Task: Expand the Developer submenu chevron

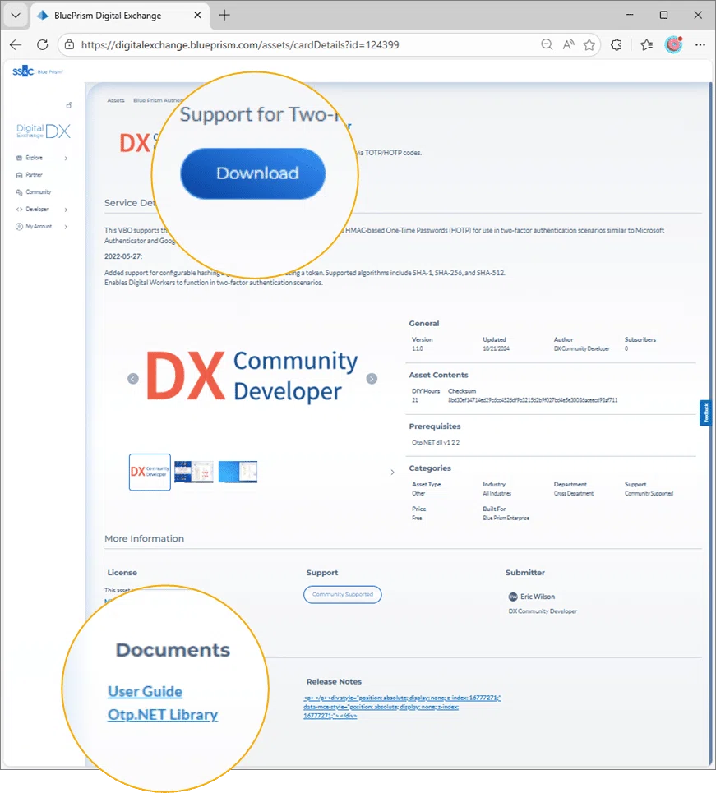Action: [x=67, y=210]
